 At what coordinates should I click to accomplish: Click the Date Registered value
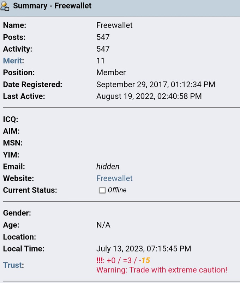[x=156, y=85]
